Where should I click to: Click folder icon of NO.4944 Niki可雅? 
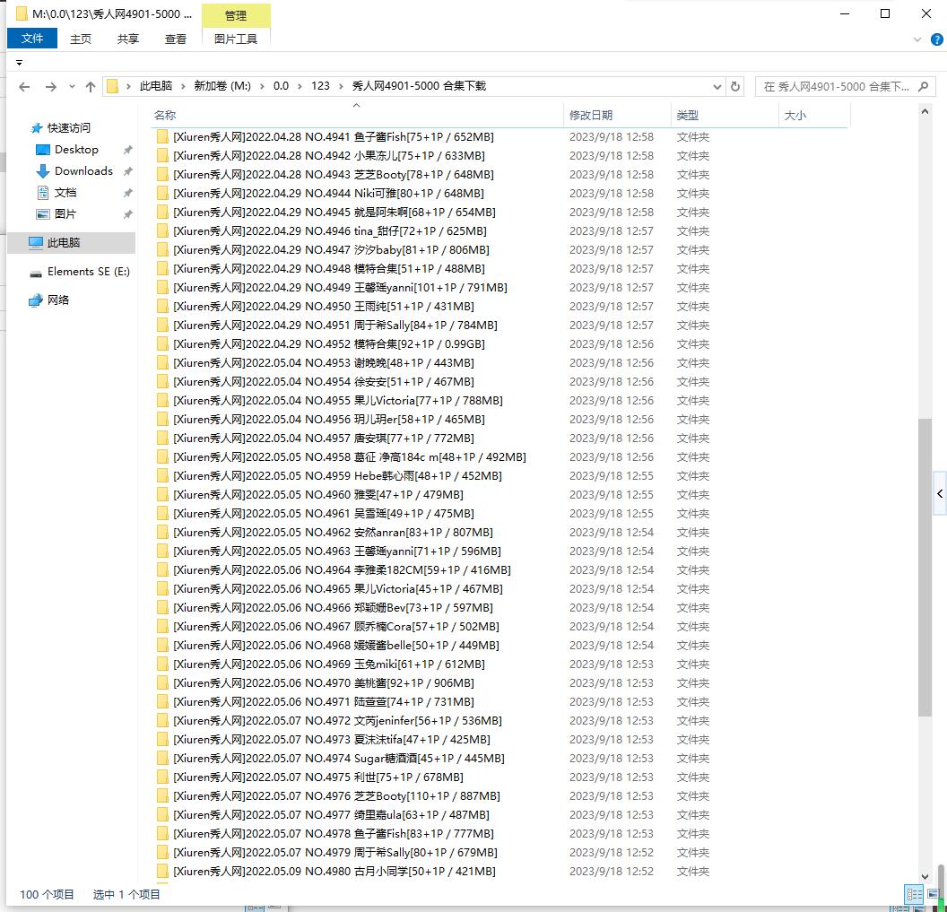pos(162,194)
